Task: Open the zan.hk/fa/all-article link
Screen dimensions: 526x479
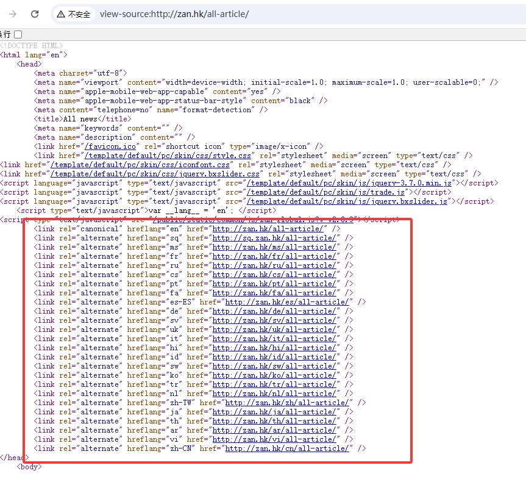Action: coord(274,293)
